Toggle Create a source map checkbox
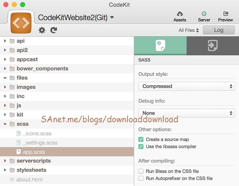Screen dimensions: 239x186 pos(141,139)
